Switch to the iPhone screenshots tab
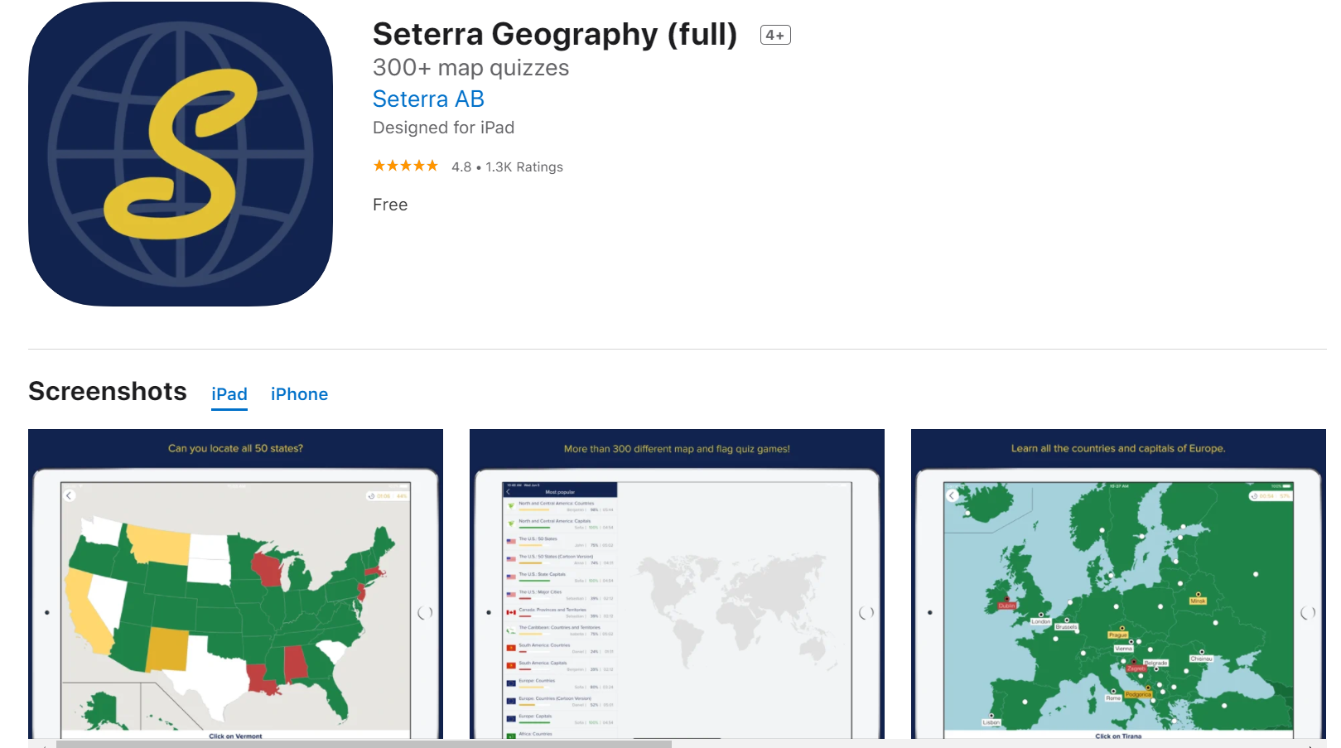 (299, 394)
